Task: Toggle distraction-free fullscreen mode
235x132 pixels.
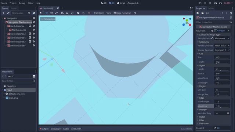Action: coord(191,8)
